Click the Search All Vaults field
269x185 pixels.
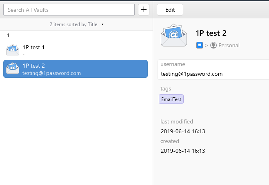click(69, 10)
